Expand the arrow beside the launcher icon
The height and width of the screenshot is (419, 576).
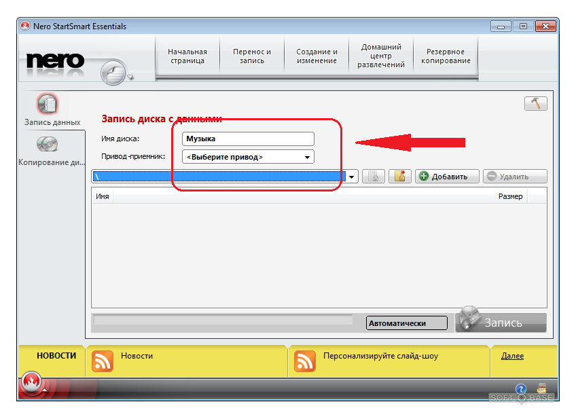[x=130, y=77]
